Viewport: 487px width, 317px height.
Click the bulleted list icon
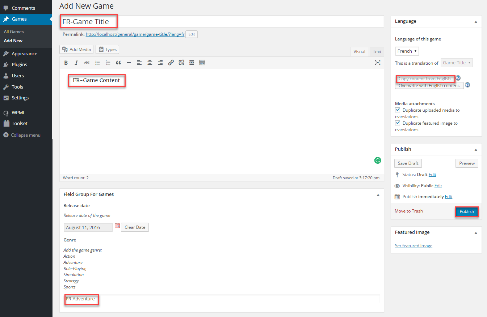[x=97, y=63]
